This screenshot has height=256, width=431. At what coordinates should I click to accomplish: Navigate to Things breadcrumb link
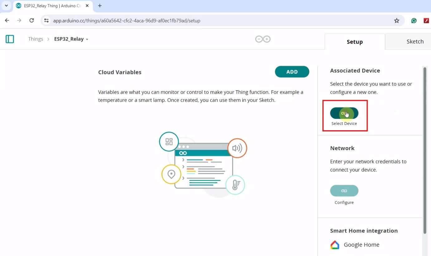tap(36, 39)
